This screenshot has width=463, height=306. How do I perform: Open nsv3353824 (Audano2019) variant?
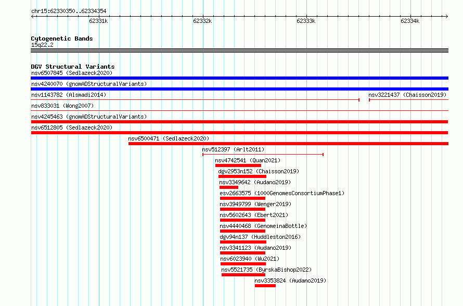(x=290, y=280)
